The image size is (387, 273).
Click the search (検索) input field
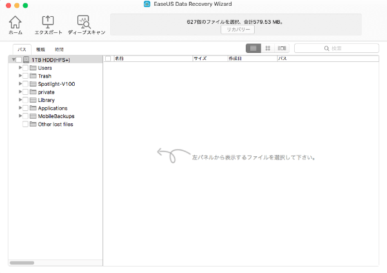(x=337, y=48)
